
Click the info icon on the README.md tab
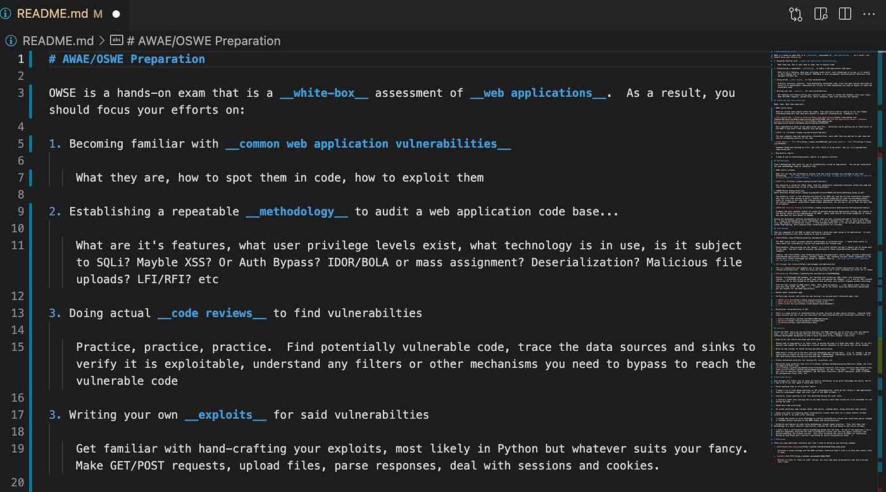[6, 13]
